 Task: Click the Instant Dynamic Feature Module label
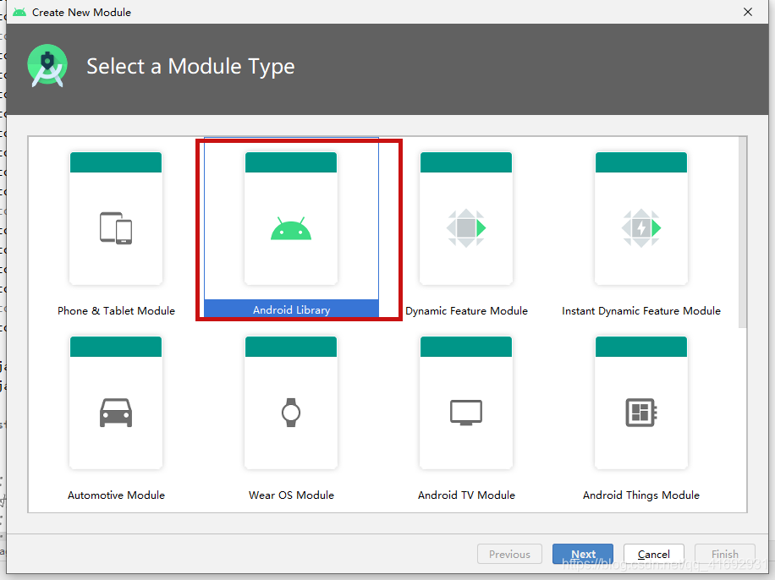641,311
